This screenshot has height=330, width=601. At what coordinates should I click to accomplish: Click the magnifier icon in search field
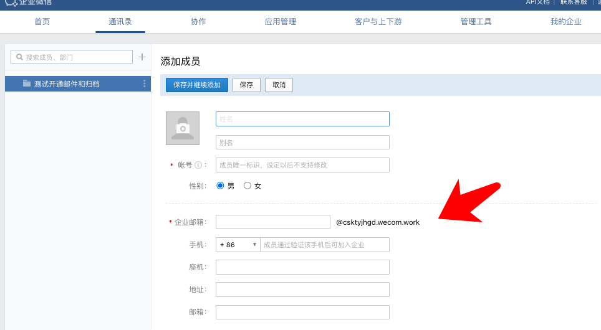pyautogui.click(x=19, y=57)
